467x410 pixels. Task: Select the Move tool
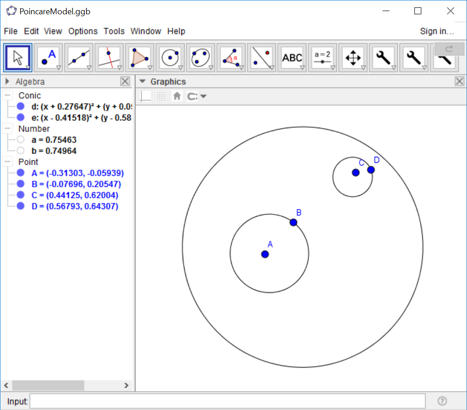coord(17,57)
